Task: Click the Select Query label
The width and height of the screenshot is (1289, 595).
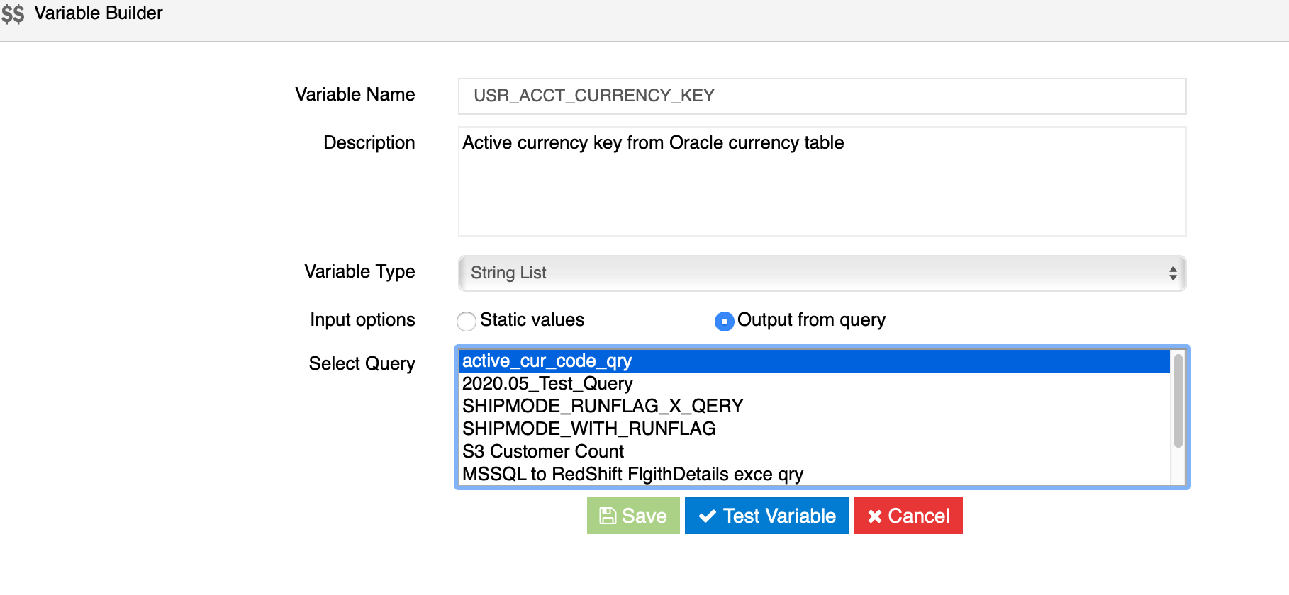Action: click(x=362, y=363)
